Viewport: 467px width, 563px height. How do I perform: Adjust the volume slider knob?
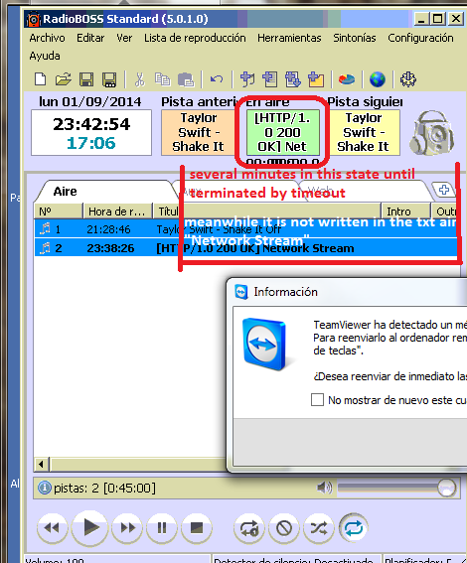[x=446, y=488]
